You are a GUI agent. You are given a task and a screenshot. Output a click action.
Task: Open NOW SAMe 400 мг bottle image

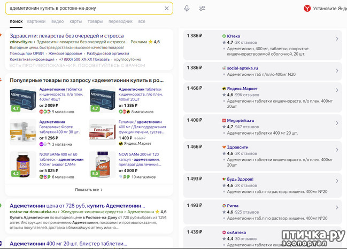(23, 165)
